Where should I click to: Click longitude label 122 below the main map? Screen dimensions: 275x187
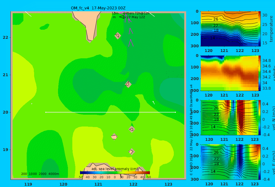tap(133, 184)
